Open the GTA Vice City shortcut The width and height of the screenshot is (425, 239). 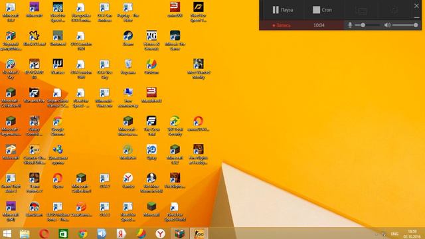click(x=104, y=69)
